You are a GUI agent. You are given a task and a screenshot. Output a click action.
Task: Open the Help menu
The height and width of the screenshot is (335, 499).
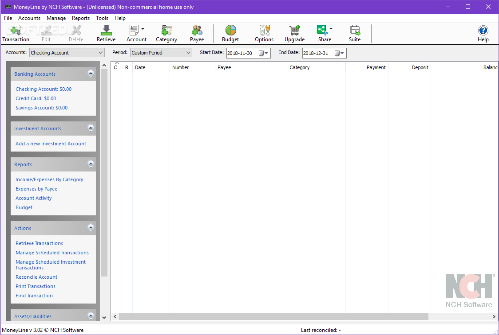(120, 18)
